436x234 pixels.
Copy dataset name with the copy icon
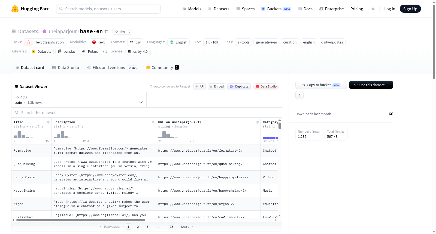[107, 31]
